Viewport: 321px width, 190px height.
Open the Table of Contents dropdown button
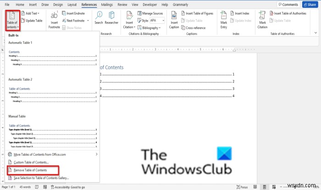(x=12, y=21)
